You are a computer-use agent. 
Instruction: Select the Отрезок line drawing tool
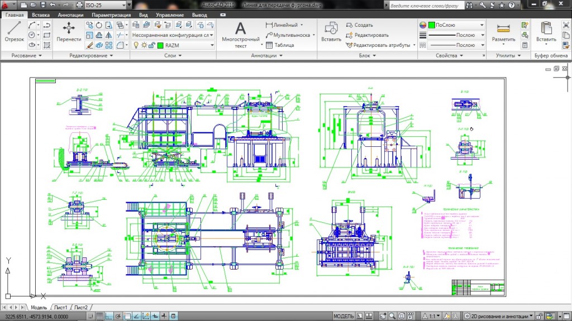[x=14, y=31]
